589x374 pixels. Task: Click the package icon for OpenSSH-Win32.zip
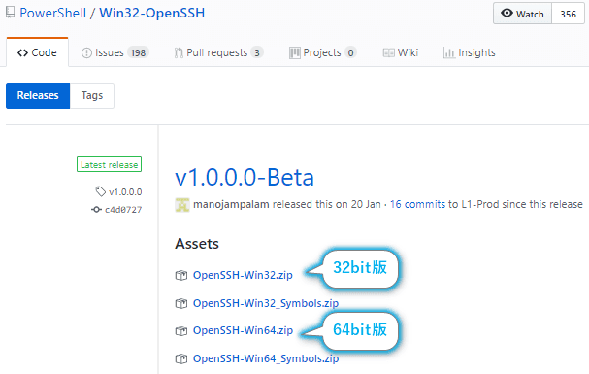point(181,276)
